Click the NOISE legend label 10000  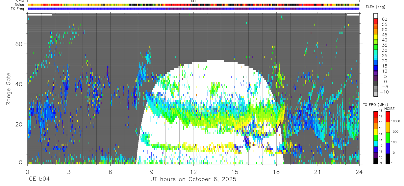(396, 121)
